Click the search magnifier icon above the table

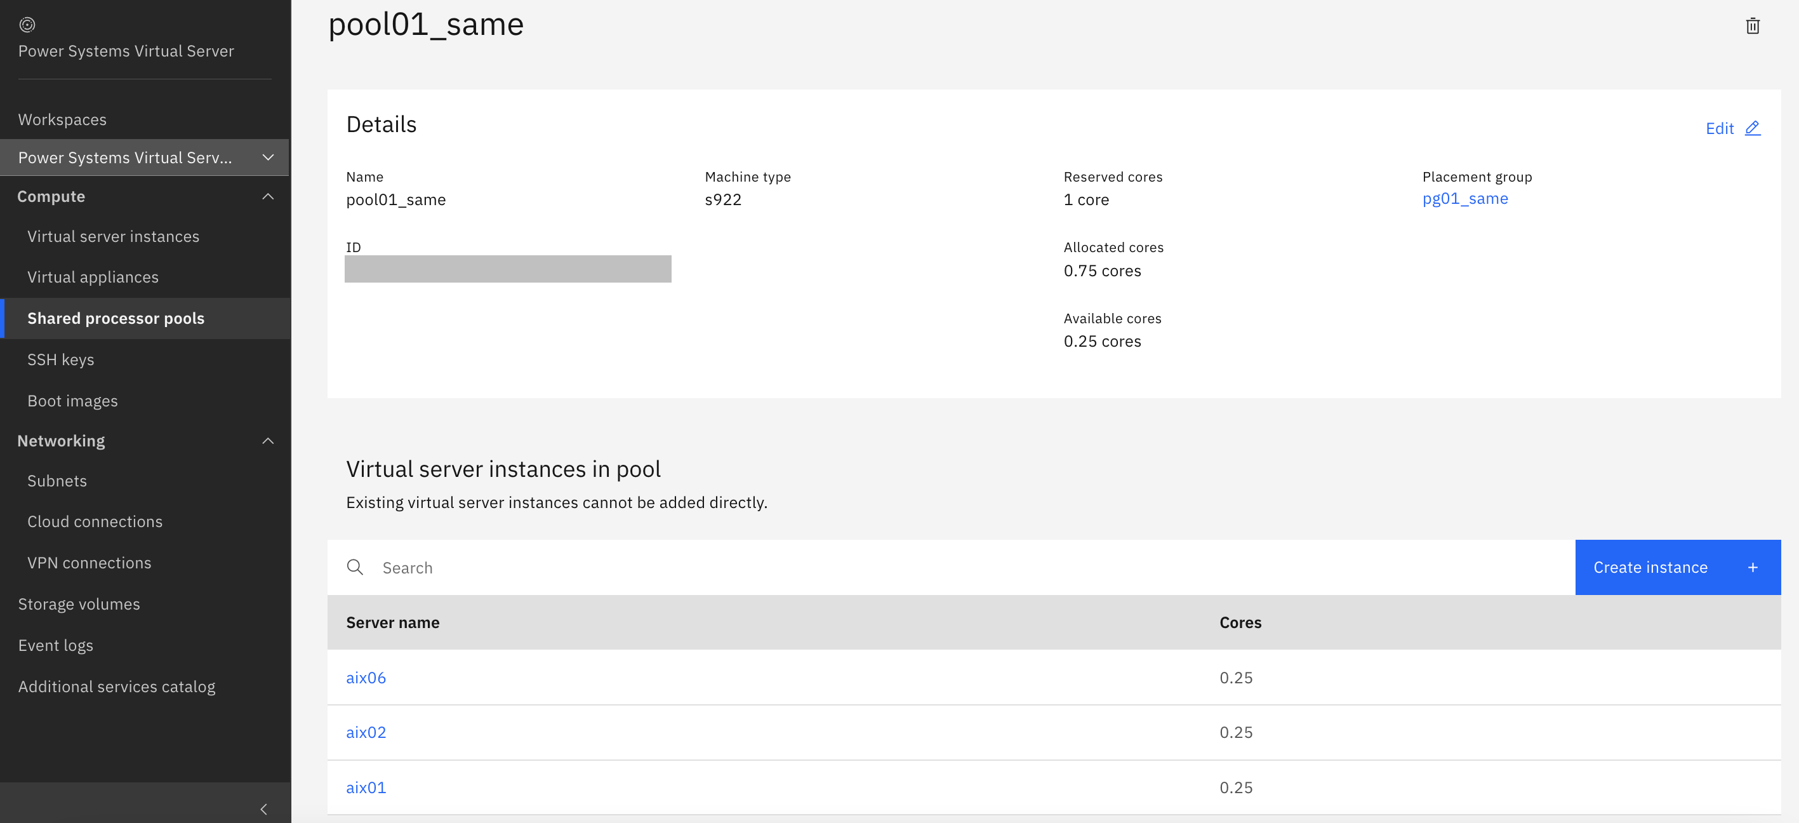pyautogui.click(x=355, y=567)
